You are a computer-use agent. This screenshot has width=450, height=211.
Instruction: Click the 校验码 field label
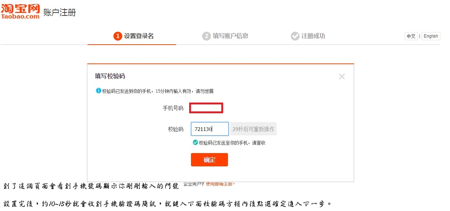pos(175,129)
